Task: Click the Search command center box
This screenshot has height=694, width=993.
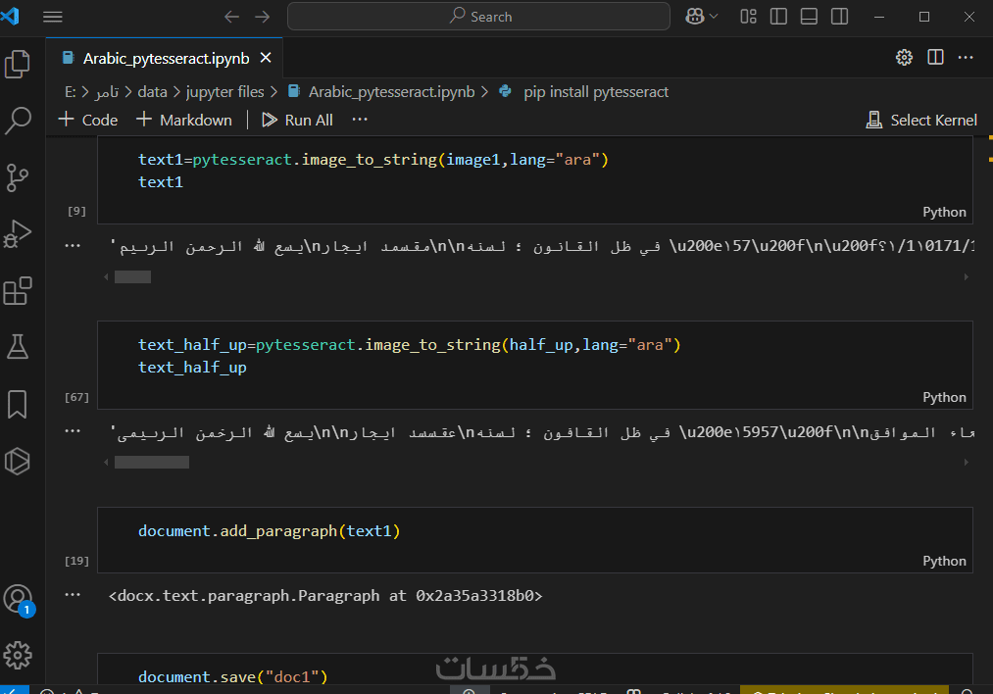Action: pos(479,17)
